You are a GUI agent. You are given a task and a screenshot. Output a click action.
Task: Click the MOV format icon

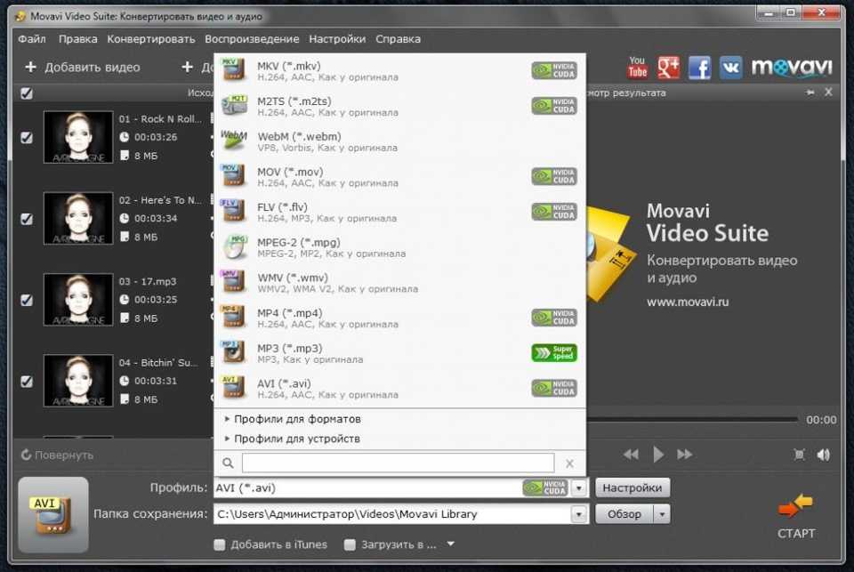pyautogui.click(x=234, y=176)
